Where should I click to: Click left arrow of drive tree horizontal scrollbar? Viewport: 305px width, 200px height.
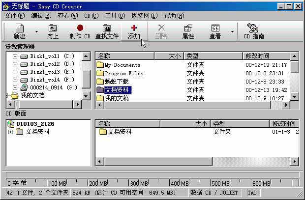10,105
